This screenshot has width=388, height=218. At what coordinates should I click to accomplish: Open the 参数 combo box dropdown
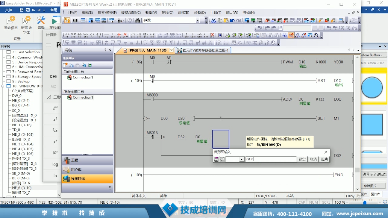[198, 21]
